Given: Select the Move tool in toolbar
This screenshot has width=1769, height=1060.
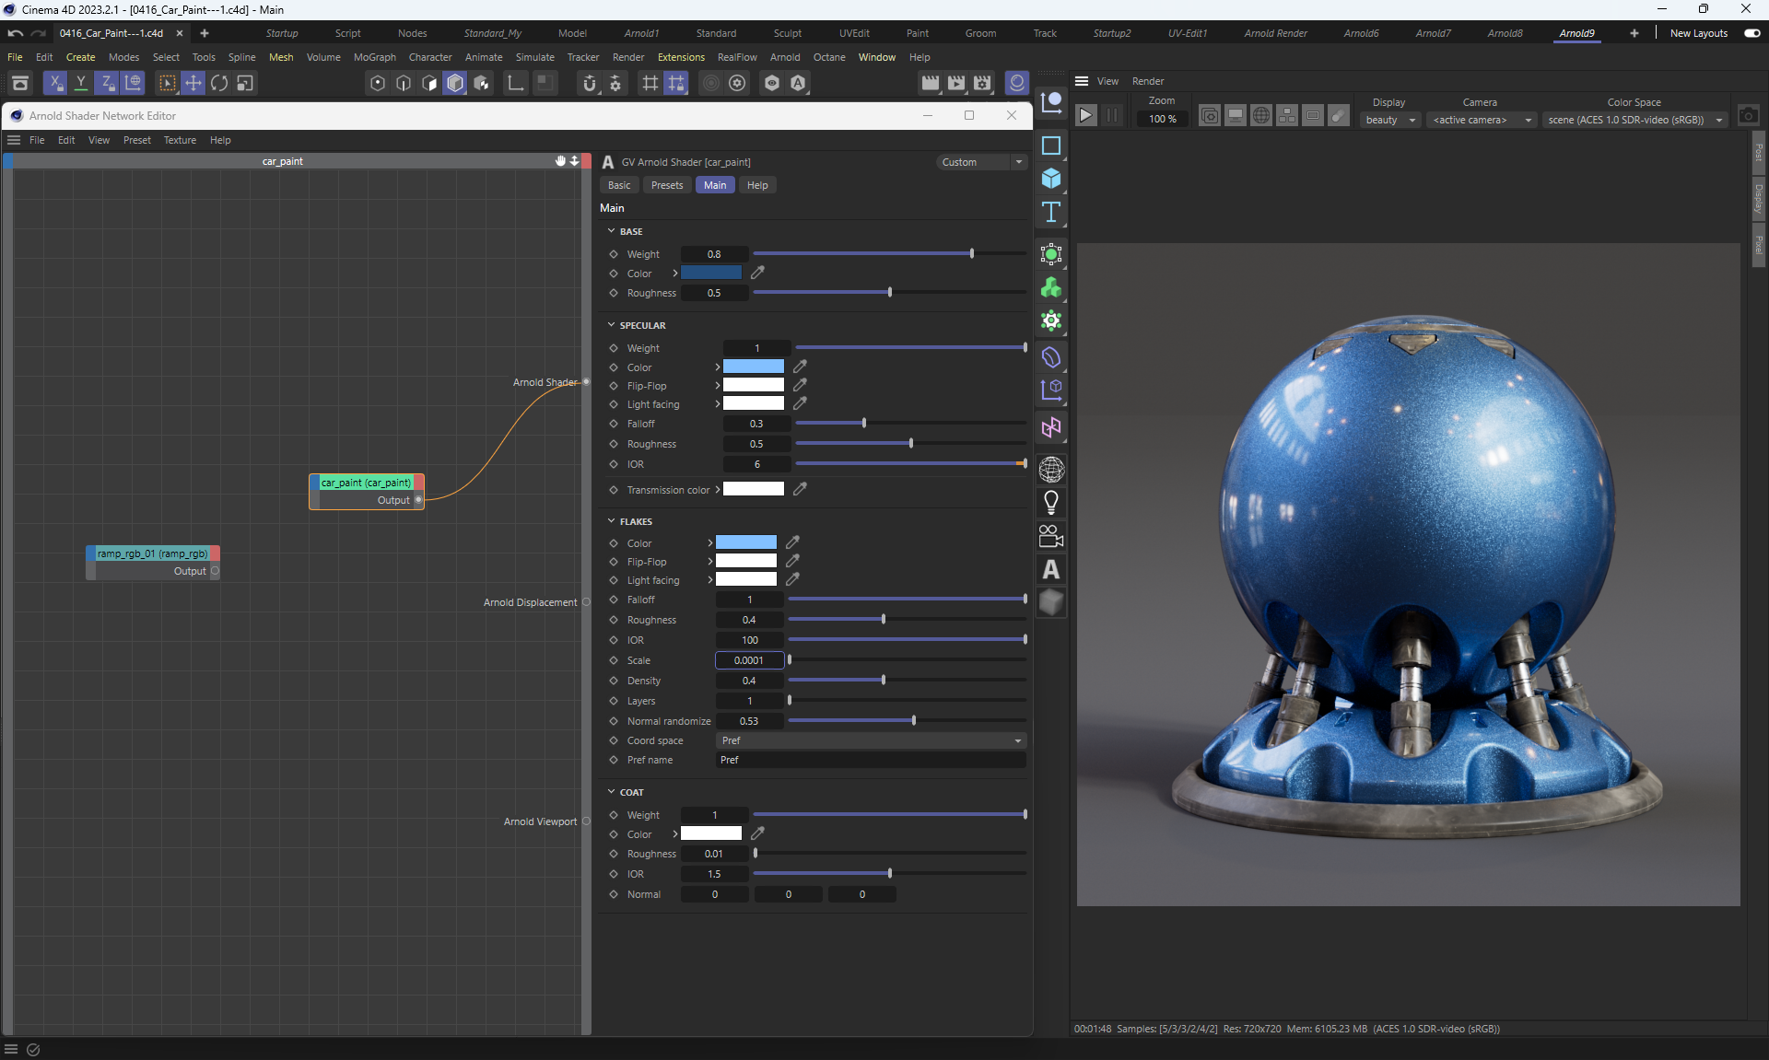Looking at the screenshot, I should (x=193, y=83).
